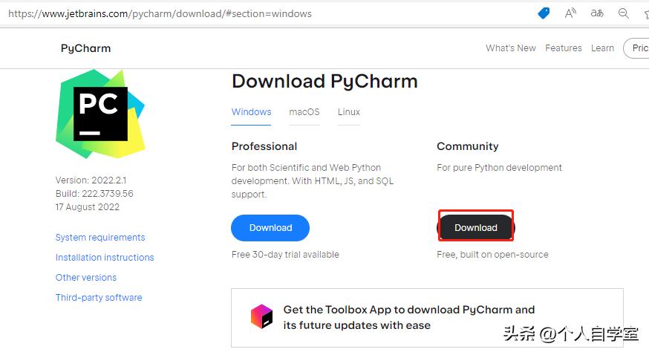The image size is (649, 352).
Task: Click the Build: 222.3739.56 text
Action: (94, 193)
